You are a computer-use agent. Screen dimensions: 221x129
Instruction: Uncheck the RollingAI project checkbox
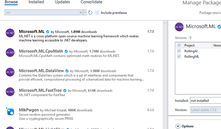pos(179,51)
